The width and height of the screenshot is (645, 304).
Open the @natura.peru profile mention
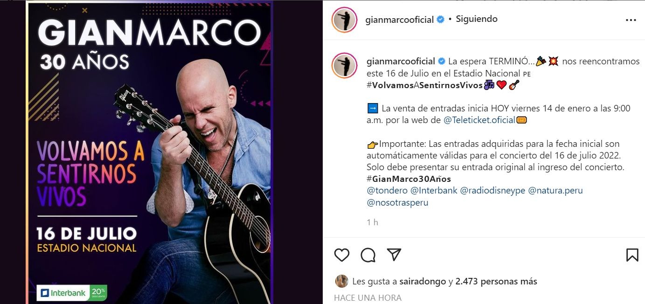555,191
